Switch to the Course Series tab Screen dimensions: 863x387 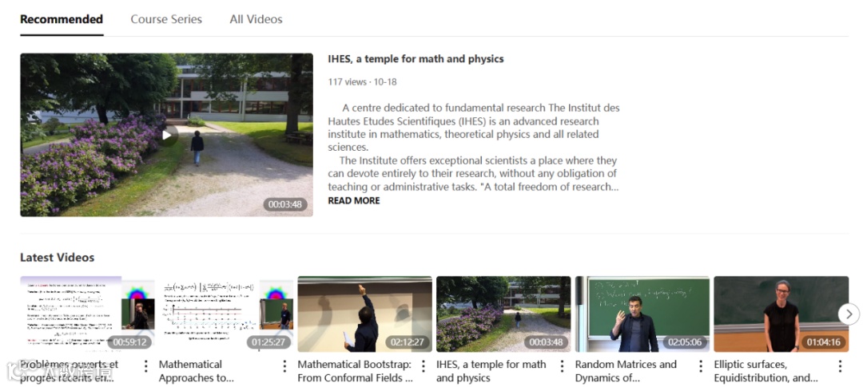pos(166,19)
